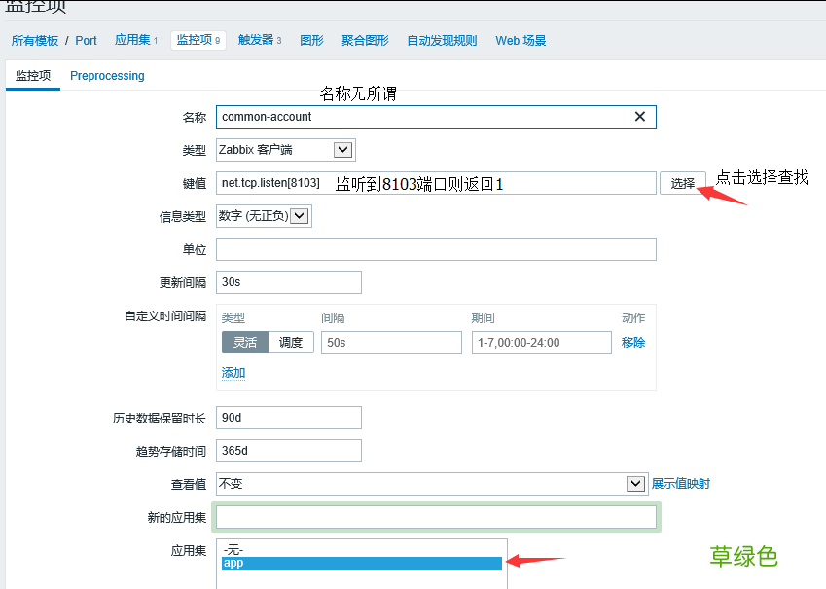Open 自动发现规则 from the navigation bar

(x=441, y=41)
